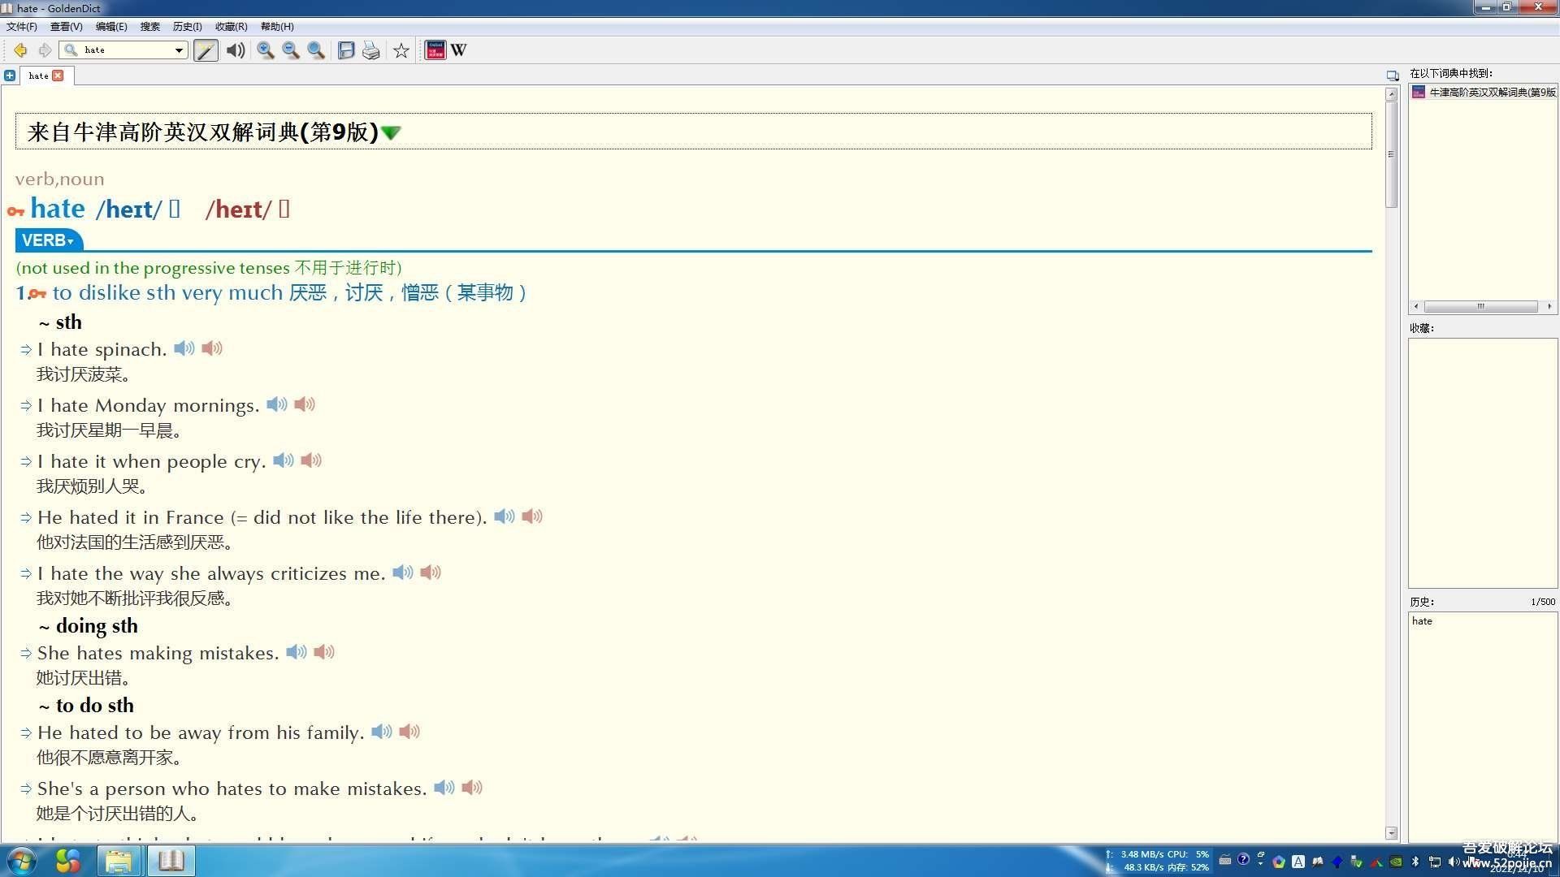Viewport: 1560px width, 877px height.
Task: Click the bookmark/favorite star icon
Action: (401, 50)
